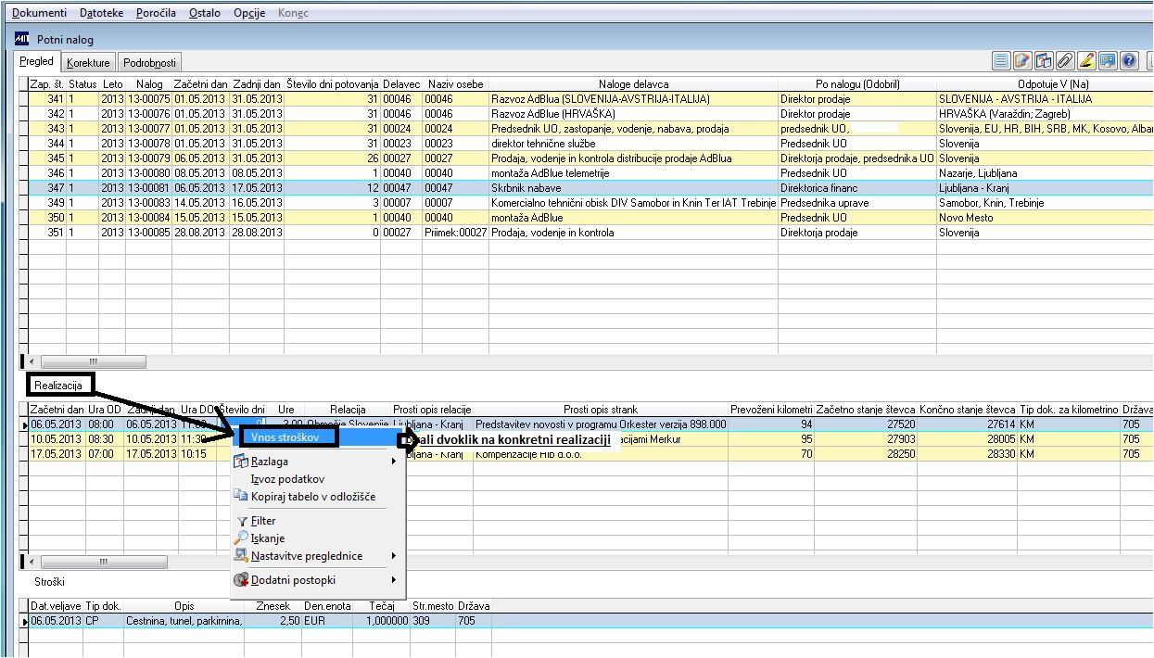Click the list view toolbar icon
1154x658 pixels.
coord(1001,61)
